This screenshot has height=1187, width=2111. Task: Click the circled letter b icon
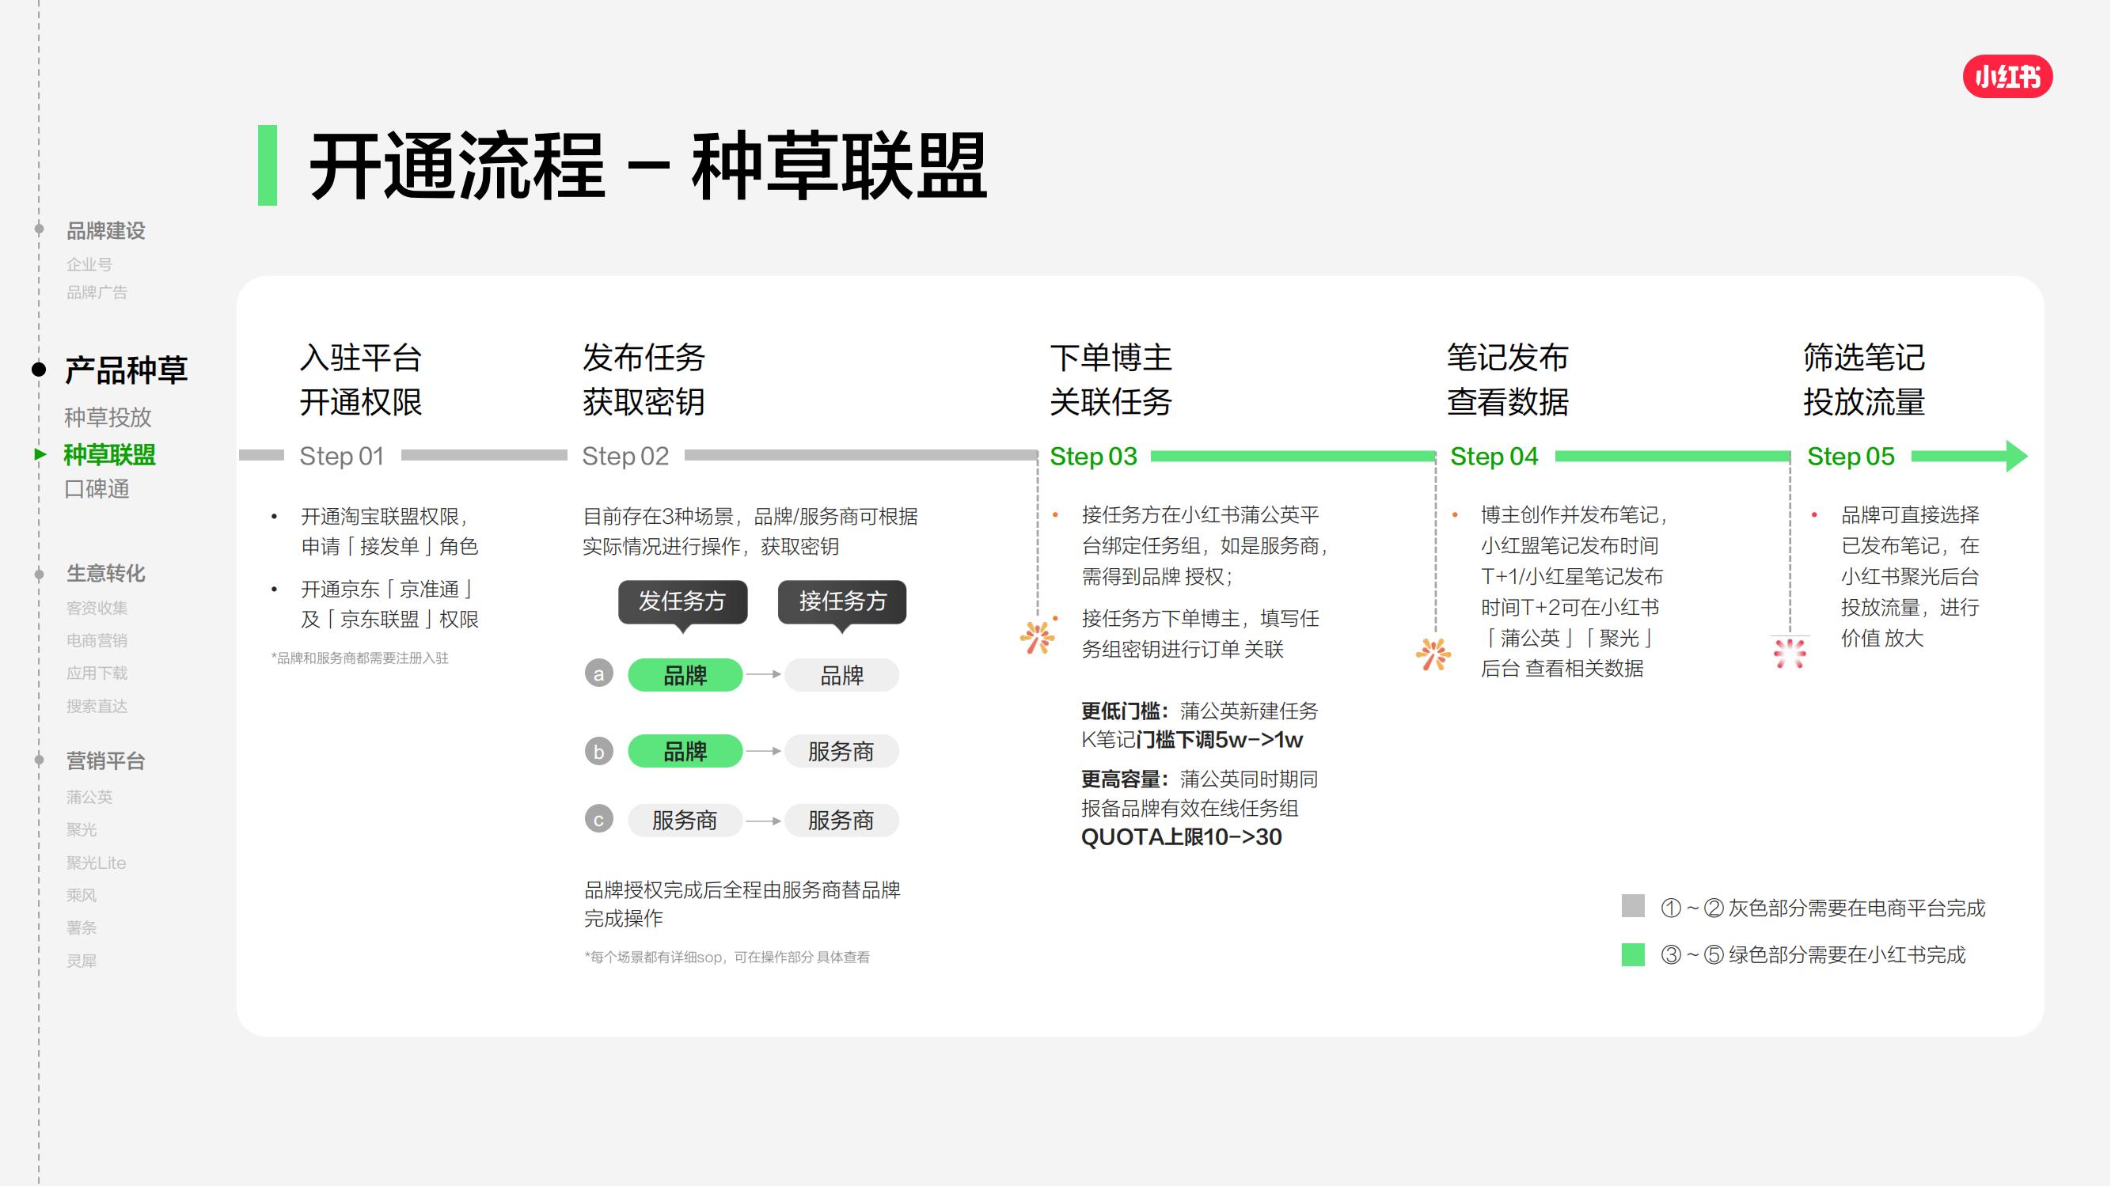pyautogui.click(x=599, y=751)
